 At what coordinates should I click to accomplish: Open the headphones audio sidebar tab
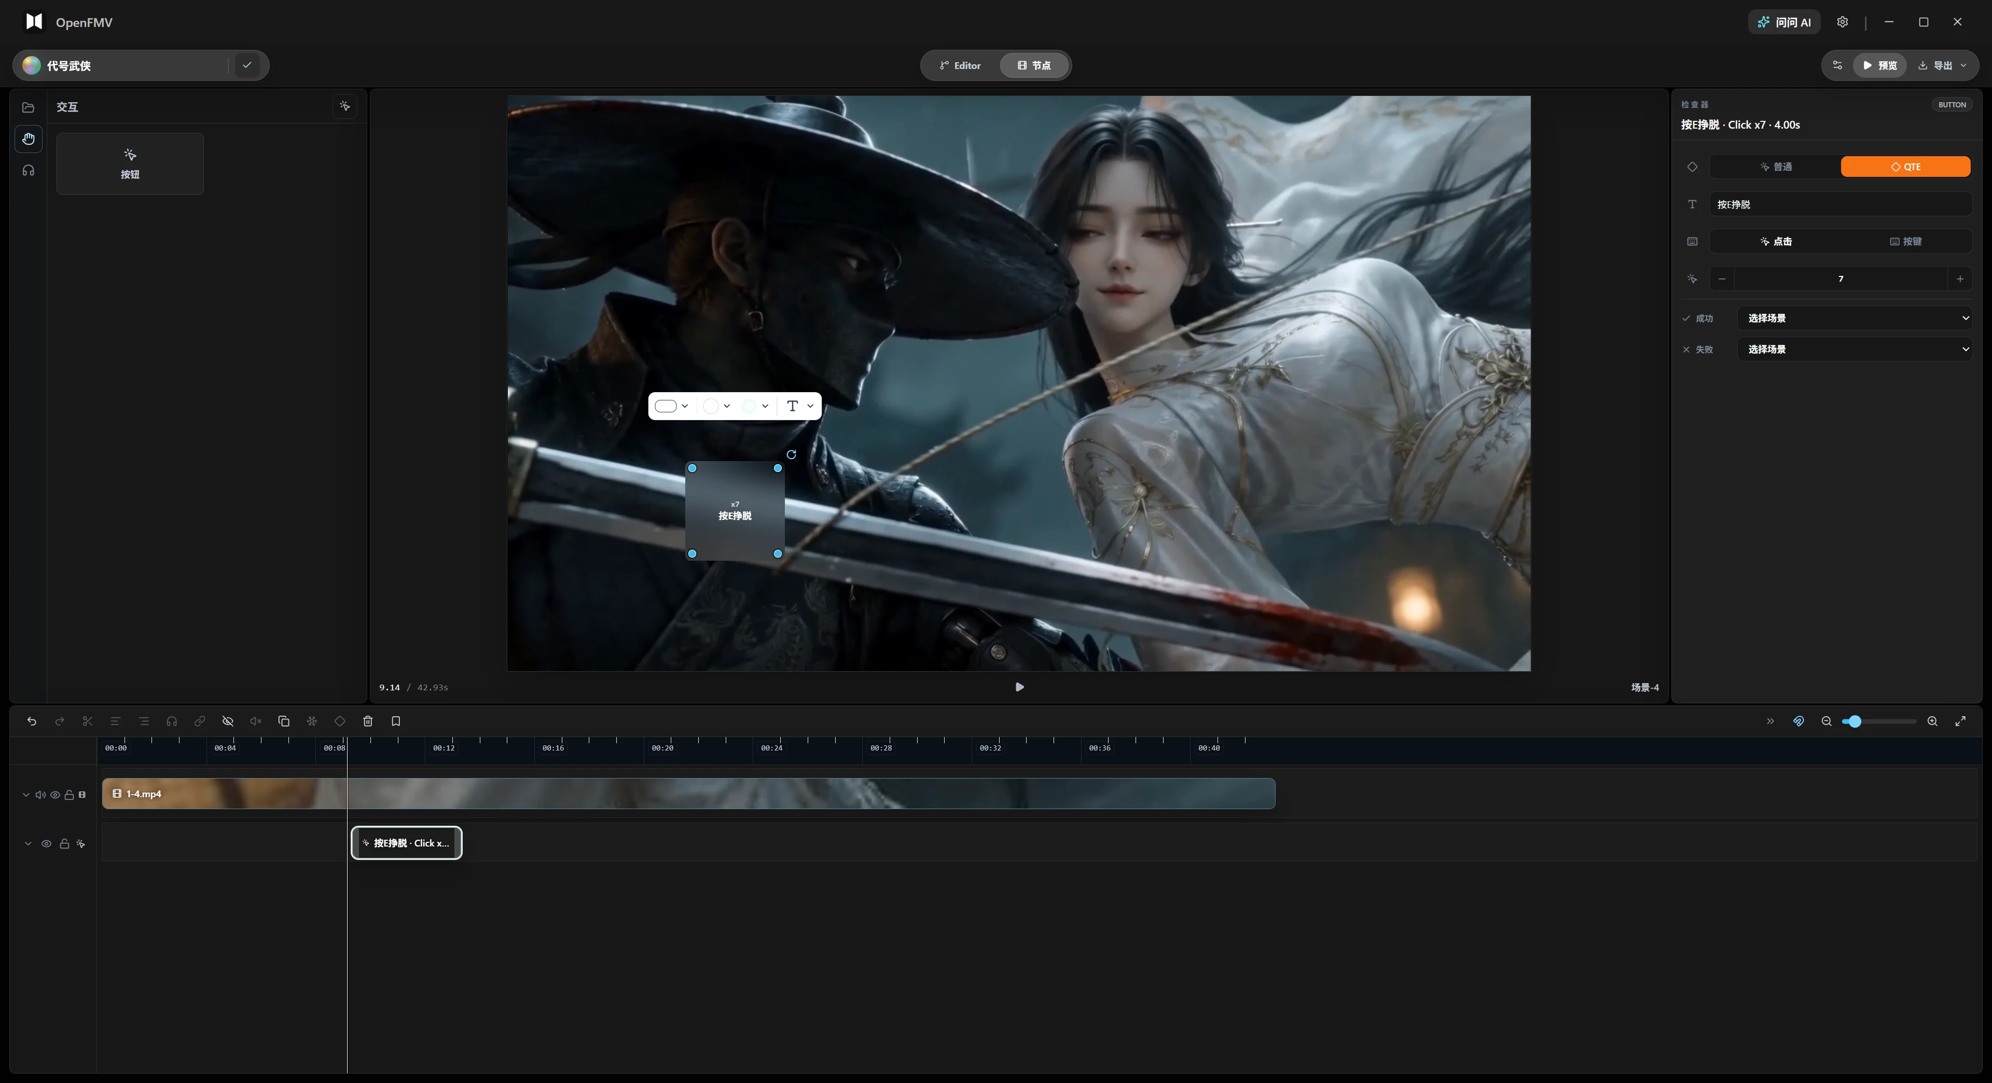click(29, 171)
